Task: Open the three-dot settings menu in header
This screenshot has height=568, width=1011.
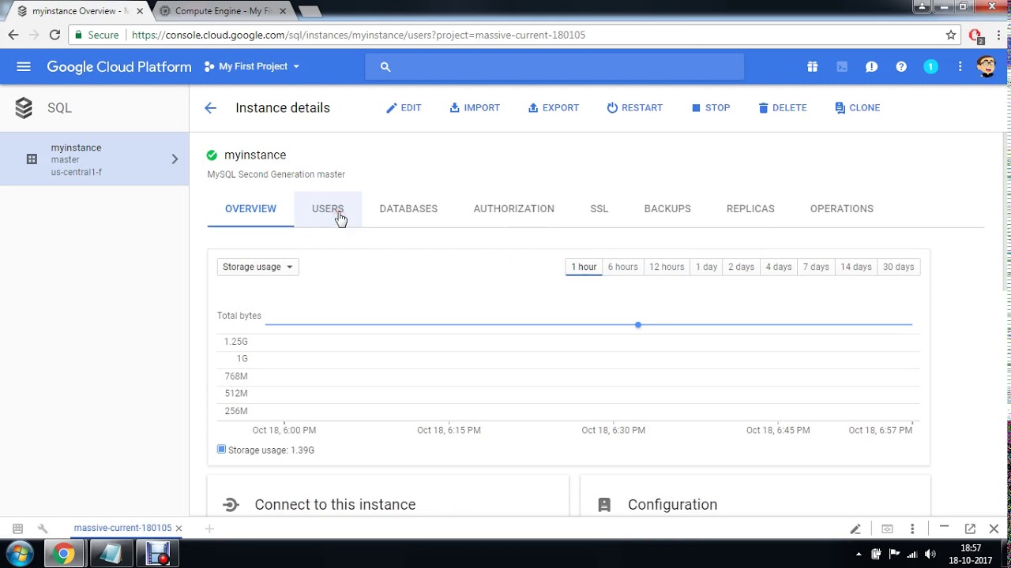Action: (960, 67)
